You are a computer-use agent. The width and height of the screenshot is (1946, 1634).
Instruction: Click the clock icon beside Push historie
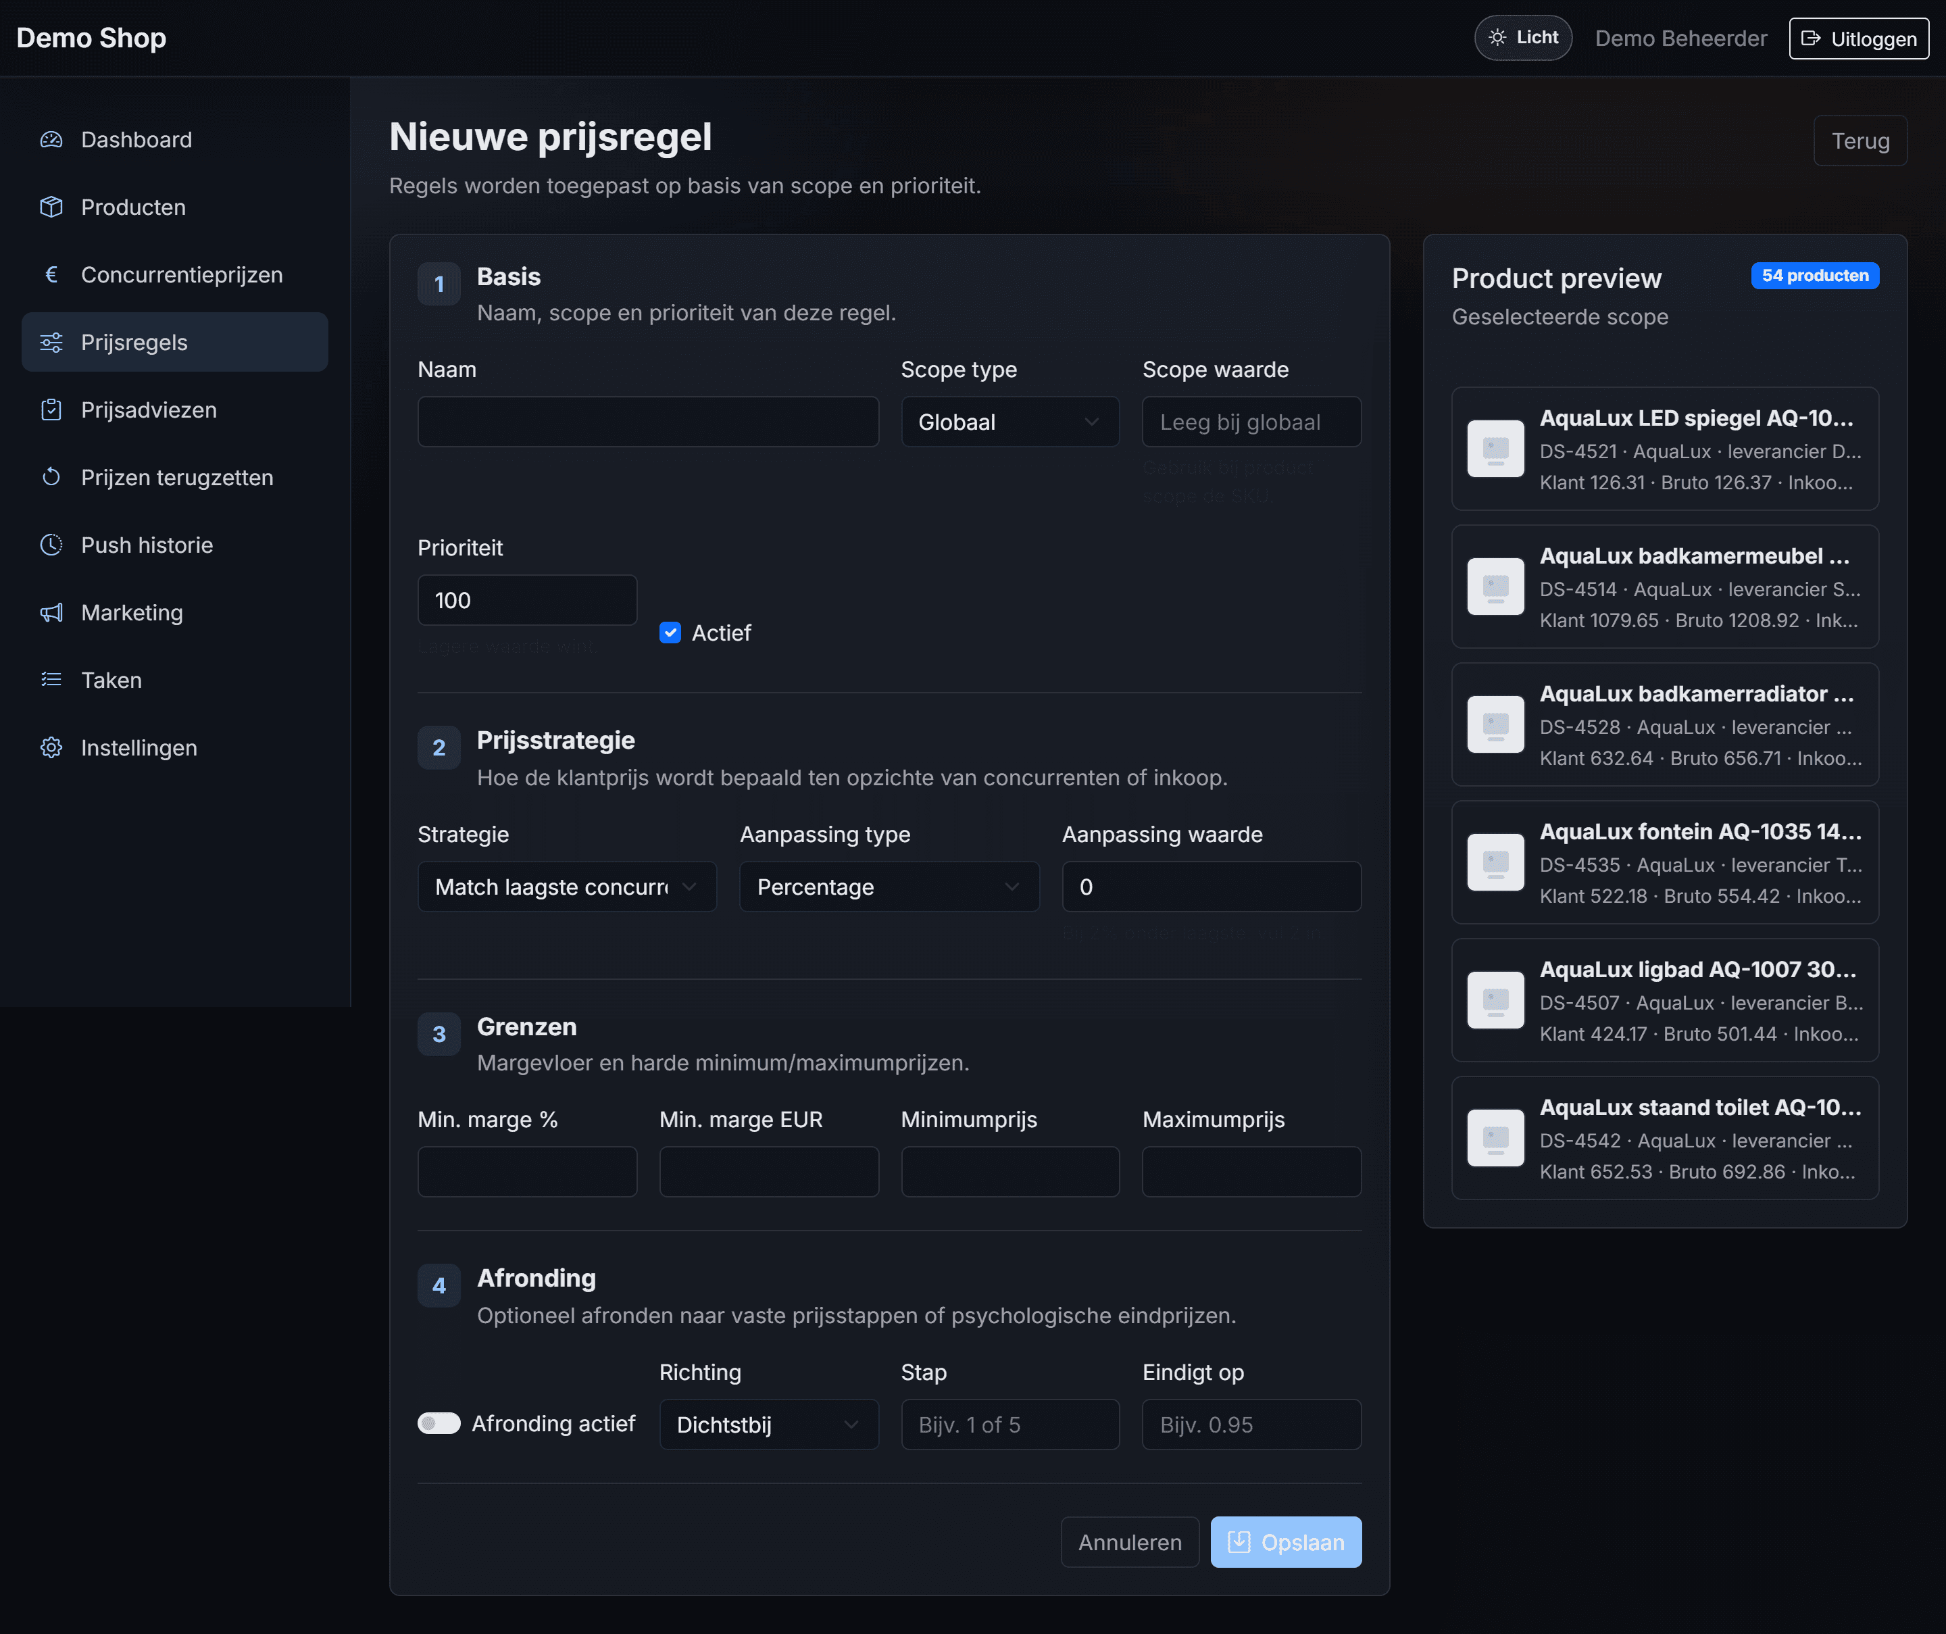click(x=51, y=546)
